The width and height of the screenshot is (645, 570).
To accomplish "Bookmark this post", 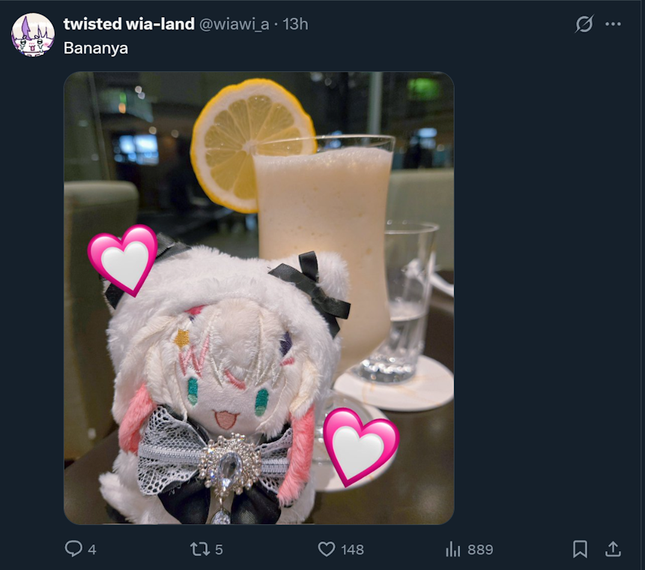I will coord(580,549).
